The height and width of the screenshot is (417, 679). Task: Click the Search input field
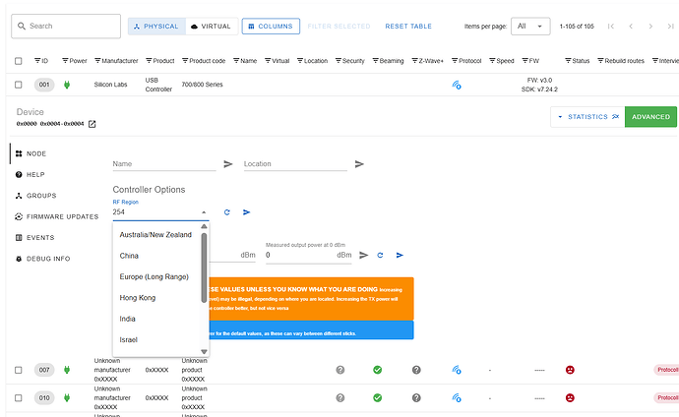(x=66, y=26)
